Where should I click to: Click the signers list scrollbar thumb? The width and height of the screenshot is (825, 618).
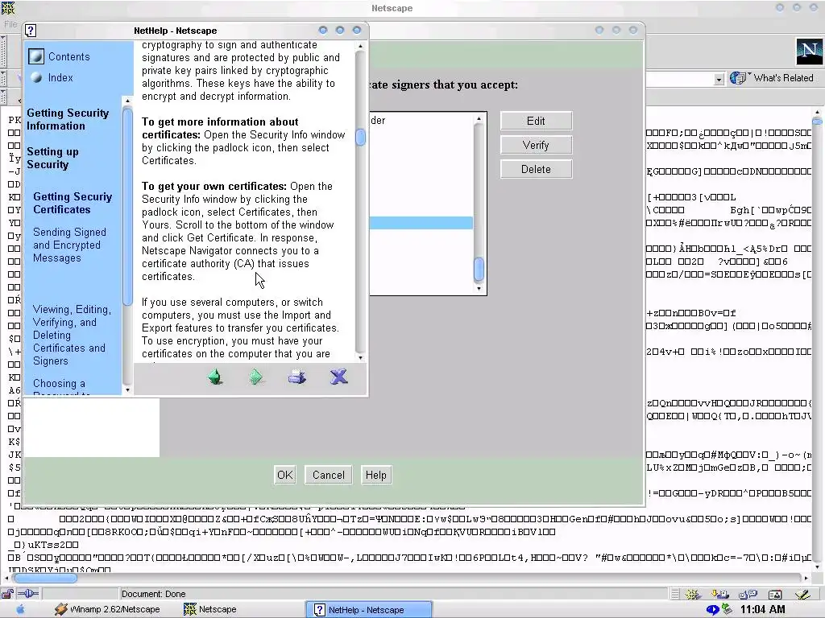(x=479, y=269)
